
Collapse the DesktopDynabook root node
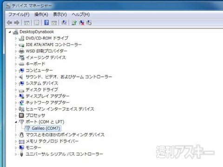[10, 32]
